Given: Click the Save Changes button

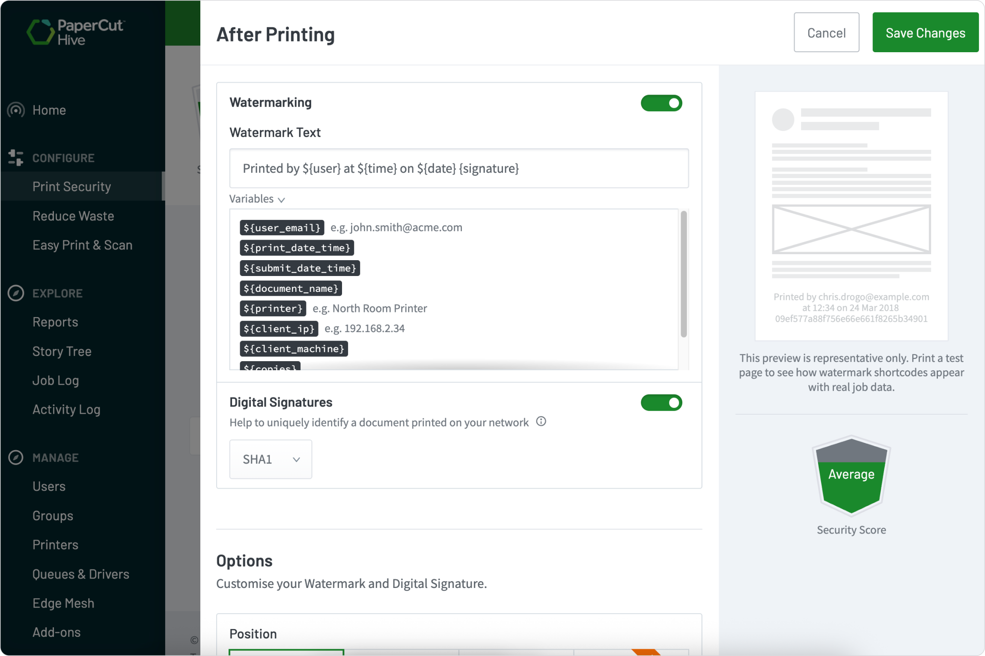Looking at the screenshot, I should point(925,32).
